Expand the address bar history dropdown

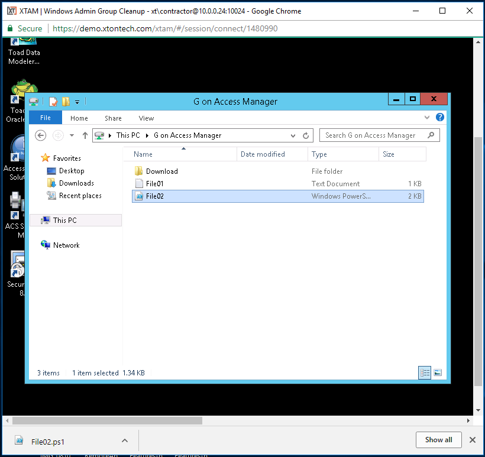pyautogui.click(x=293, y=135)
